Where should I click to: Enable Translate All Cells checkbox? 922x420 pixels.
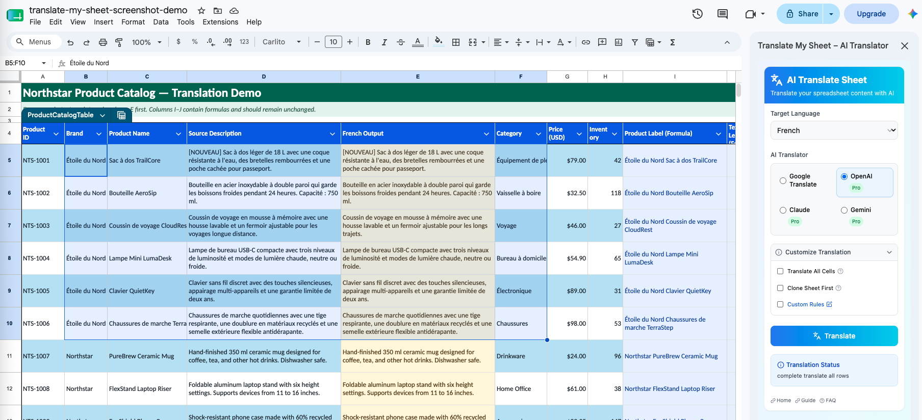(x=780, y=271)
